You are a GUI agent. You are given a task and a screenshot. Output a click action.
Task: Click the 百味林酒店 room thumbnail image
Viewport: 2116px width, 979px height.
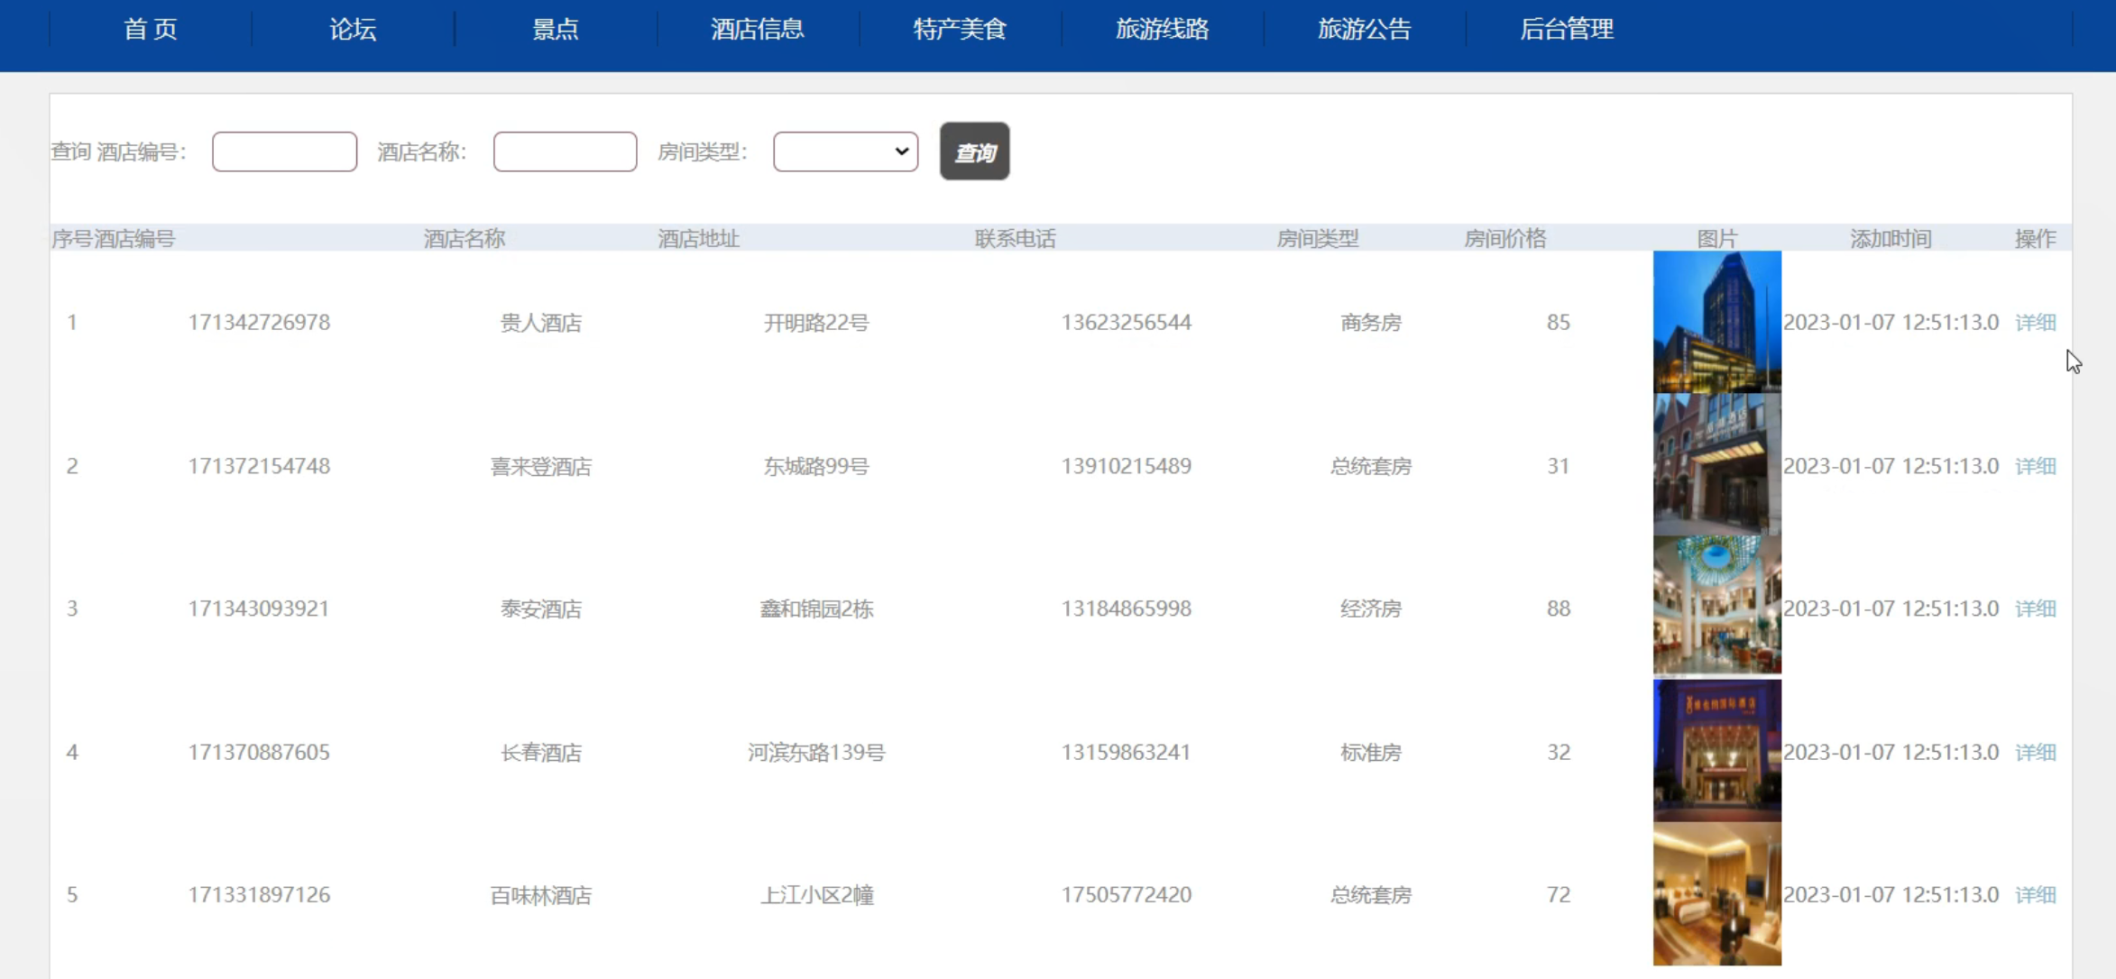[1716, 894]
